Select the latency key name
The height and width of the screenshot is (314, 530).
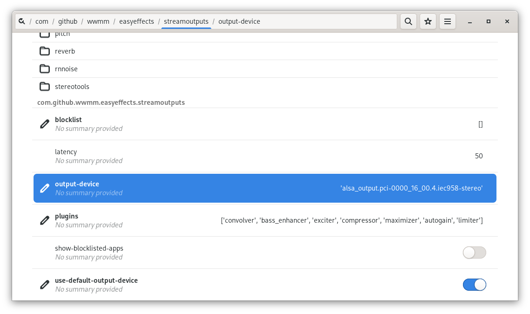66,152
